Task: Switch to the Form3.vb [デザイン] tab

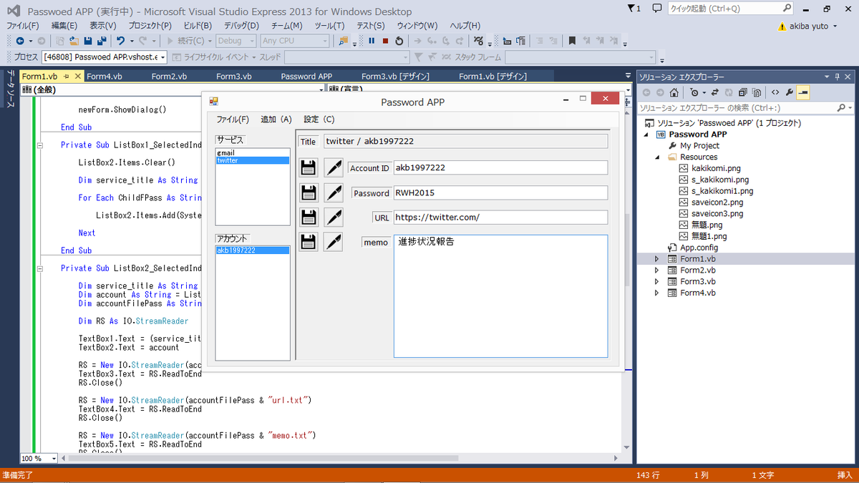Action: pyautogui.click(x=395, y=77)
